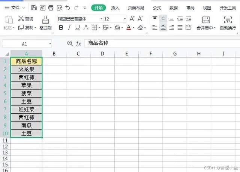Click the distributed alignment icon

coord(188,28)
